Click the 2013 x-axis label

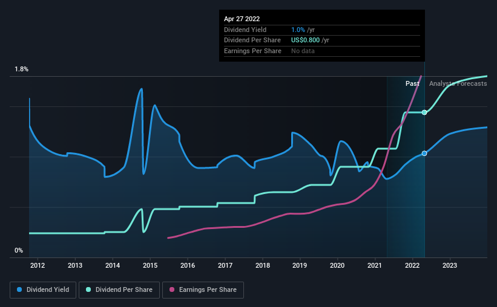[x=75, y=265]
